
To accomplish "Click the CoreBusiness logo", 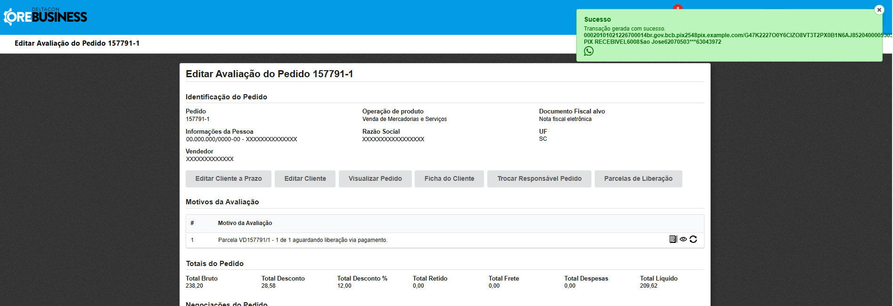I will pyautogui.click(x=45, y=17).
